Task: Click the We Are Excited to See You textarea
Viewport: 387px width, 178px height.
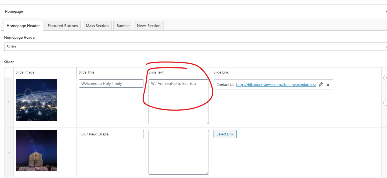Action: click(x=178, y=102)
